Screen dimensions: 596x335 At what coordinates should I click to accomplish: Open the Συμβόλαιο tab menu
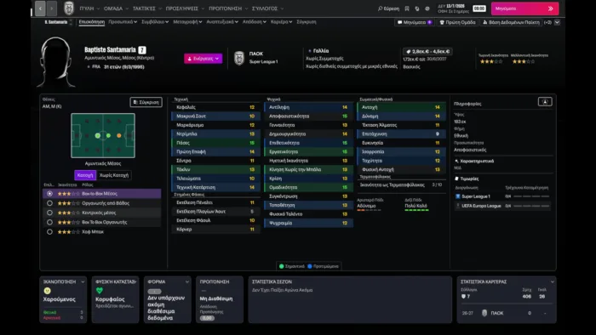coord(155,22)
